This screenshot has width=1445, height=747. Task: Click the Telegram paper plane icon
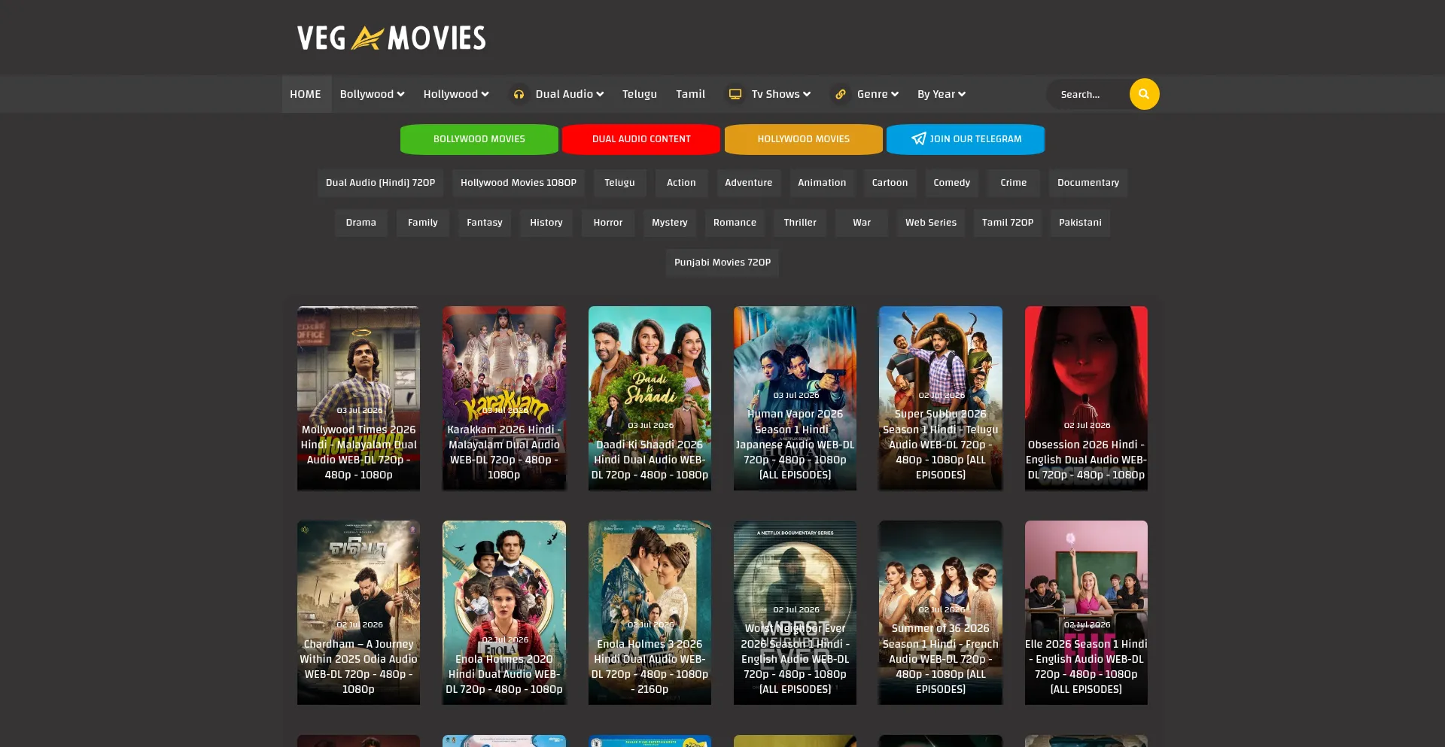(x=918, y=138)
